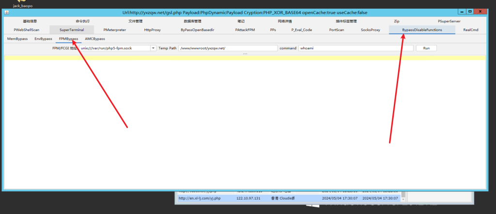Switch to the EnvBypass tab
Image resolution: width=496 pixels, height=214 pixels.
click(44, 38)
